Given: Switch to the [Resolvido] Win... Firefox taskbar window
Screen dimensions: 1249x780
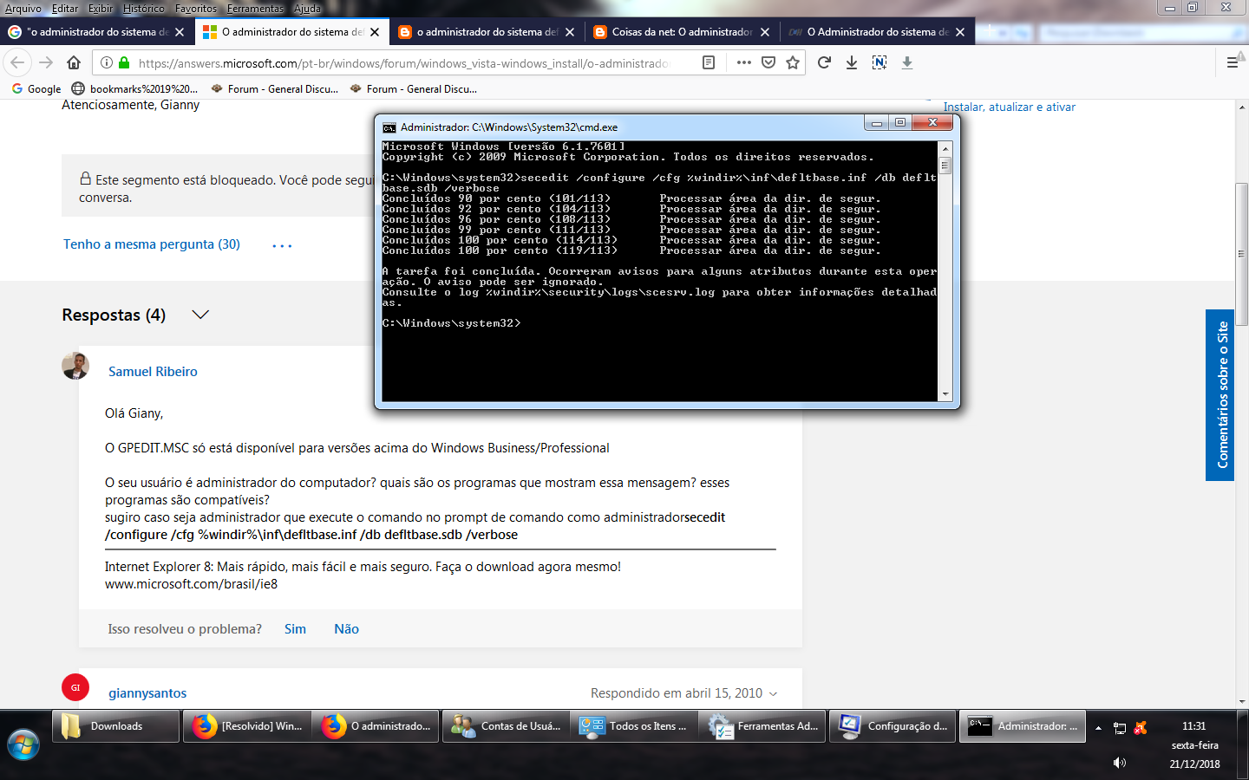Looking at the screenshot, I should [247, 726].
